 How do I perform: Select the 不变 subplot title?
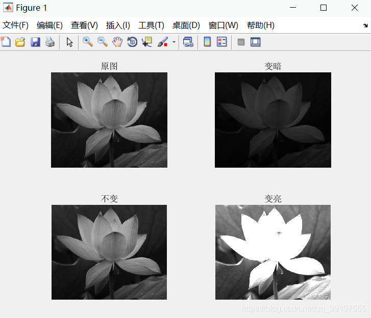[x=109, y=199]
